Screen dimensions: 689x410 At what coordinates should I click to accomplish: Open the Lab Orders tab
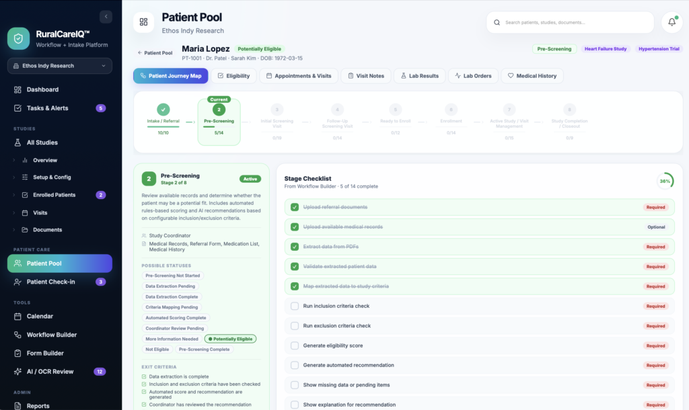coord(473,76)
